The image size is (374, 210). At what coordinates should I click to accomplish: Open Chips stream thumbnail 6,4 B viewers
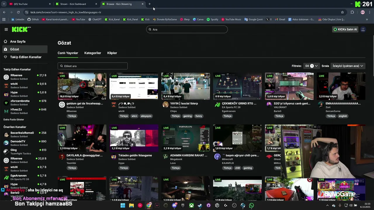coord(186,86)
